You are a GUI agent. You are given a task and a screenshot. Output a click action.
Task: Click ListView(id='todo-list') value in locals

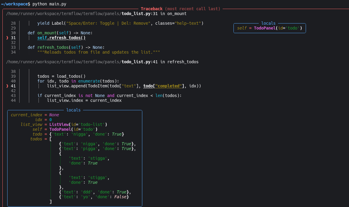point(78,124)
